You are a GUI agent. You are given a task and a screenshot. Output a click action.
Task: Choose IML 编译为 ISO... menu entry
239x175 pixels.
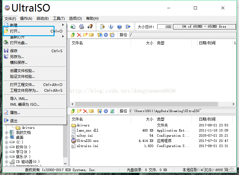35,105
